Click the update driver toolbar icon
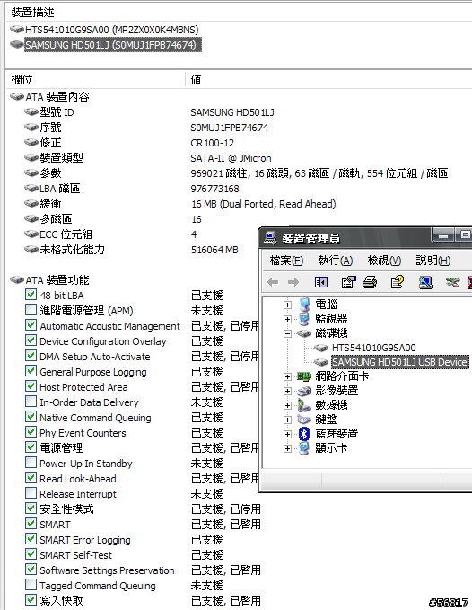 tap(452, 282)
